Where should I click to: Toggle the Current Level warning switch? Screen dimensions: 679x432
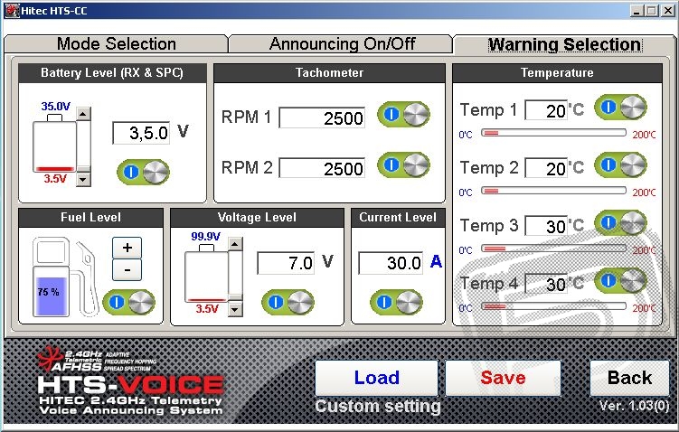pos(398,302)
